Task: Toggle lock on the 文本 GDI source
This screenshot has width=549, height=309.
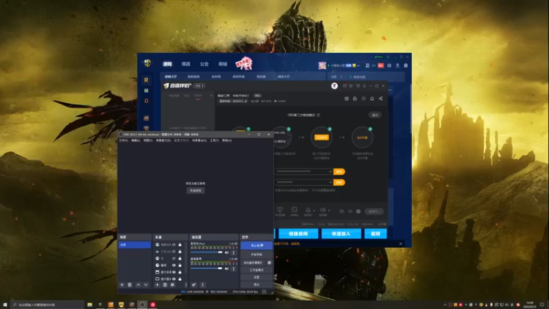Action: click(180, 251)
